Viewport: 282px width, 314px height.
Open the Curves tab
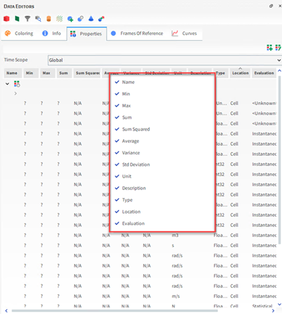184,34
